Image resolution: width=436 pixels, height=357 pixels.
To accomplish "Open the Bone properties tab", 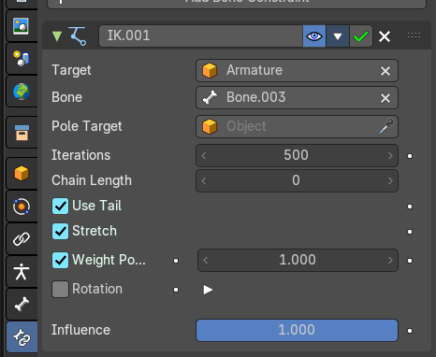I will pos(22,304).
